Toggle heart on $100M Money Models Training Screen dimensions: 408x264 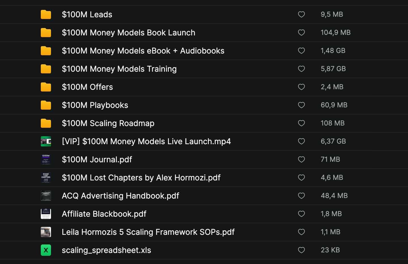point(301,69)
